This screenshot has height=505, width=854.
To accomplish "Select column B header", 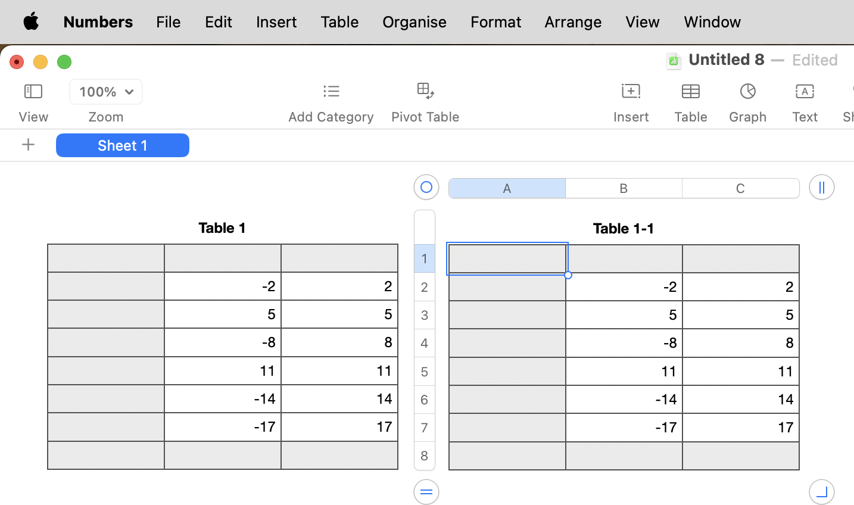I will [x=624, y=188].
